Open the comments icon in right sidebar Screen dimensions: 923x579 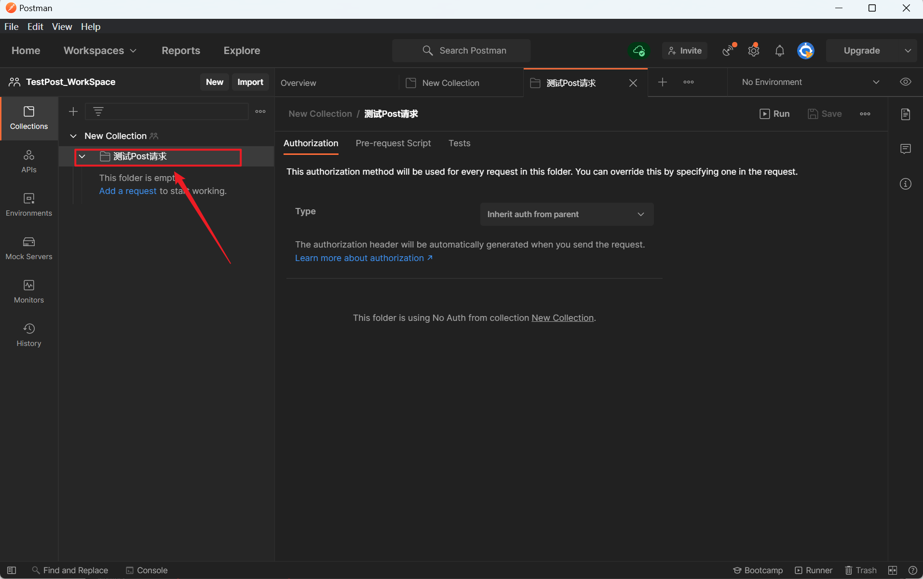click(906, 149)
